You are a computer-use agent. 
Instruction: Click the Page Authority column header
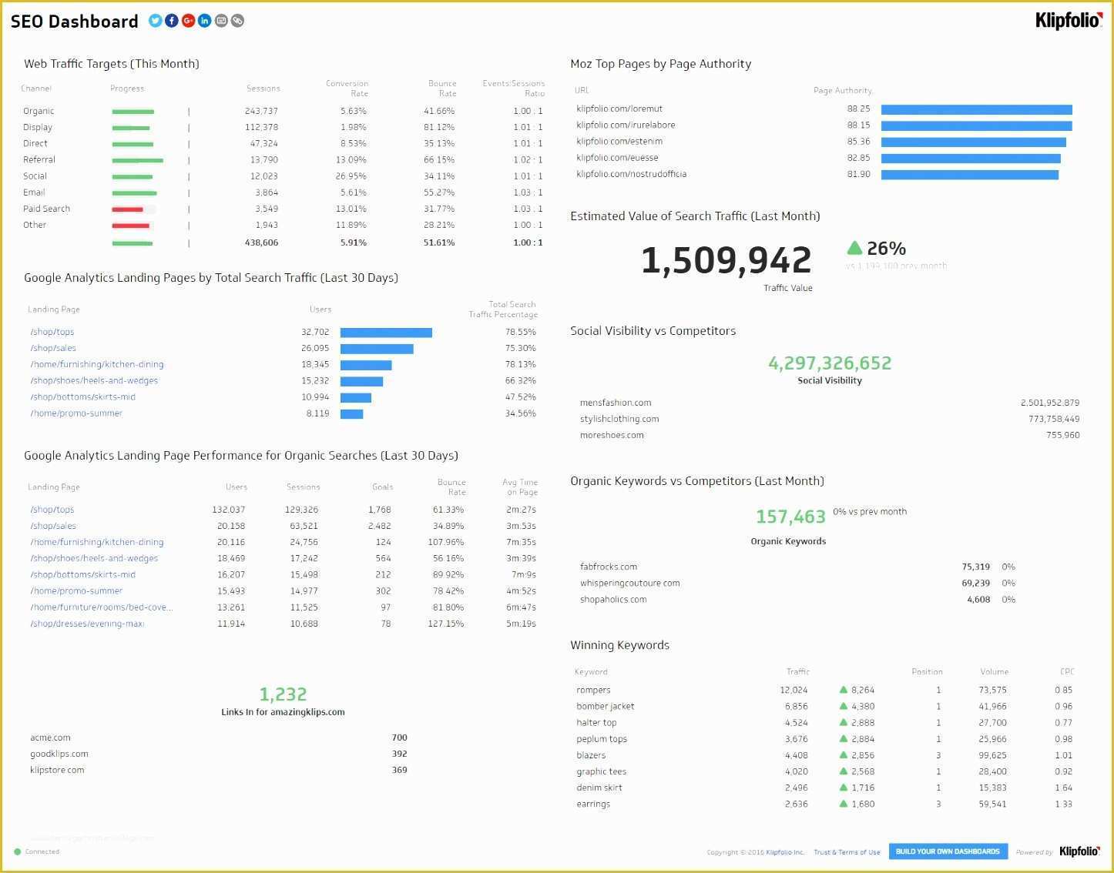(x=843, y=90)
